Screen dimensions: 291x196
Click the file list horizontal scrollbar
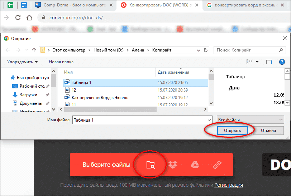click(110, 109)
